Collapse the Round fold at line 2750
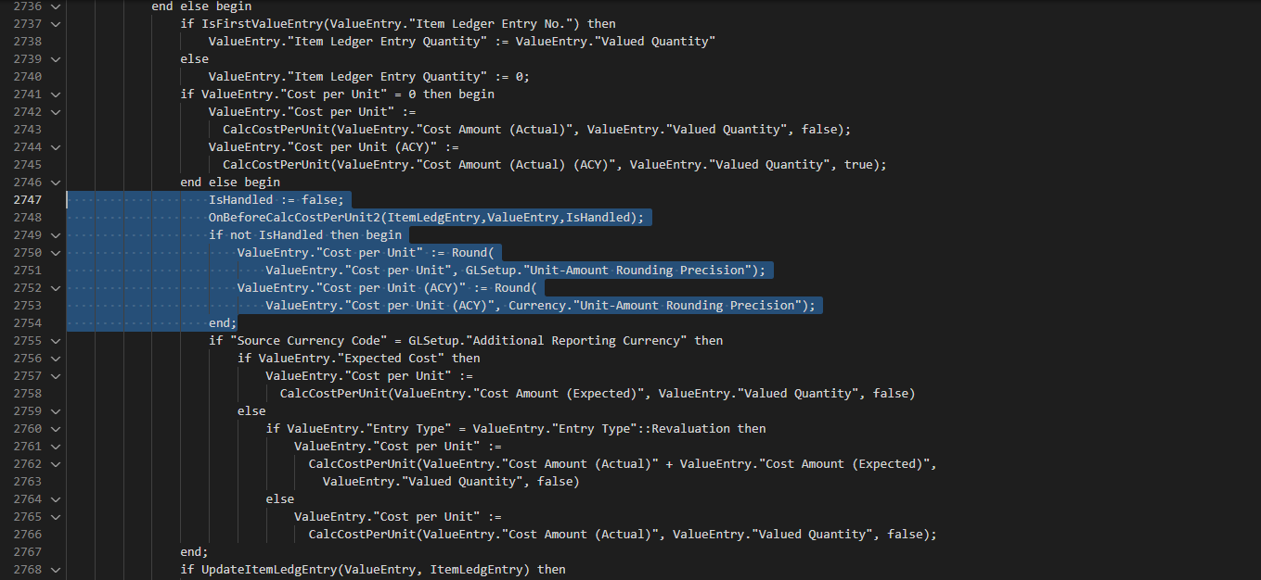 [56, 252]
